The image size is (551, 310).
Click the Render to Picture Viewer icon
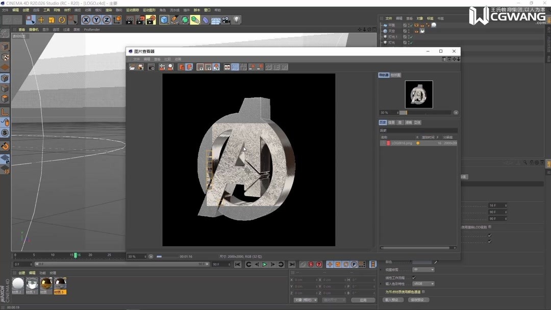click(x=139, y=19)
